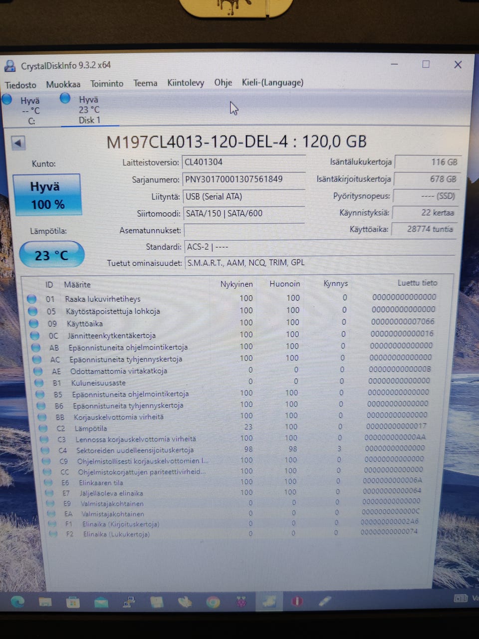Open Microsoft Store from the taskbar
Viewport: 479px width, 639px height.
(x=73, y=603)
